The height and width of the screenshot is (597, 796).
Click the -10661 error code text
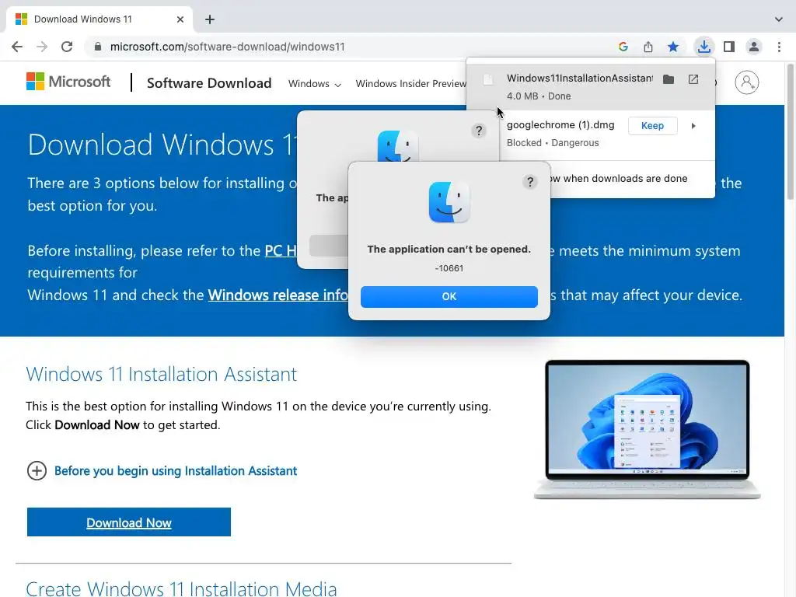pos(449,268)
